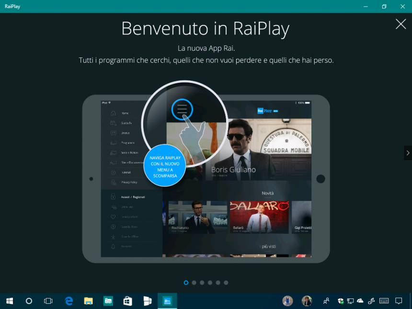The width and height of the screenshot is (412, 309).
Task: Open the Windows Ink Workspace pen icon
Action: coord(371,301)
